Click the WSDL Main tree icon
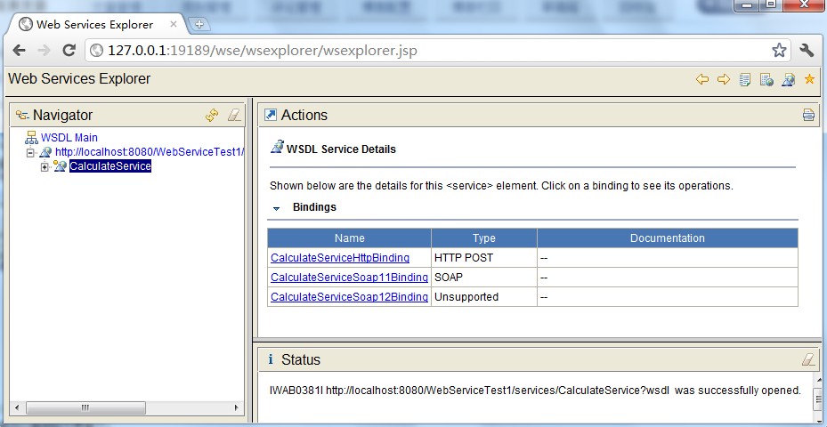 [32, 138]
